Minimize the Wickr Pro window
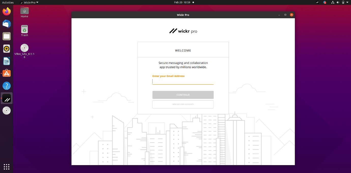Image resolution: width=351 pixels, height=173 pixels. pos(279,15)
